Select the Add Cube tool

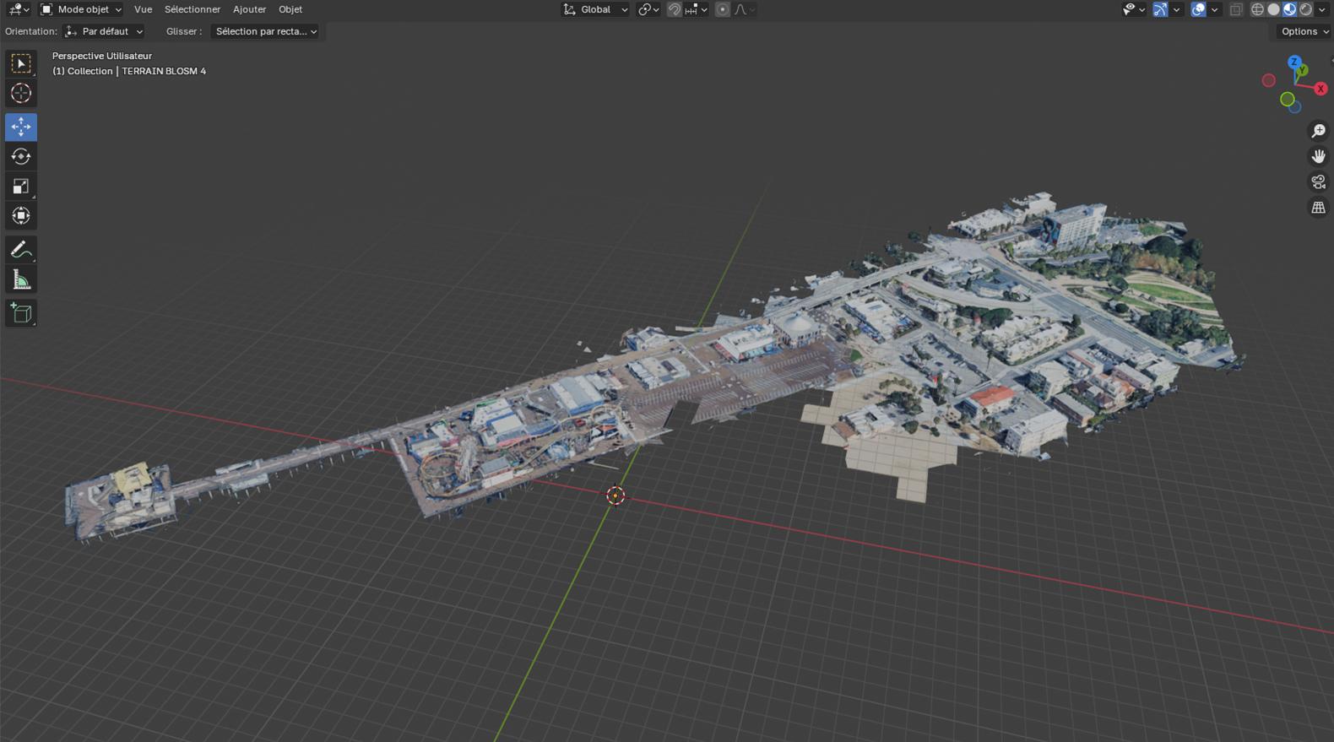pyautogui.click(x=21, y=313)
